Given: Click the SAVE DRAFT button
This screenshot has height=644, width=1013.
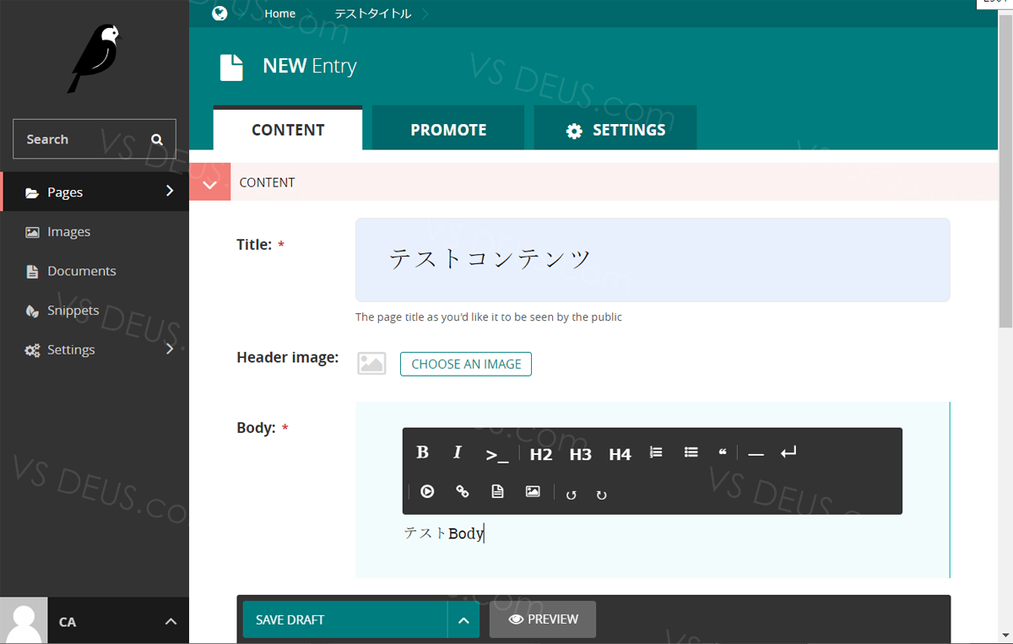Looking at the screenshot, I should click(x=345, y=620).
